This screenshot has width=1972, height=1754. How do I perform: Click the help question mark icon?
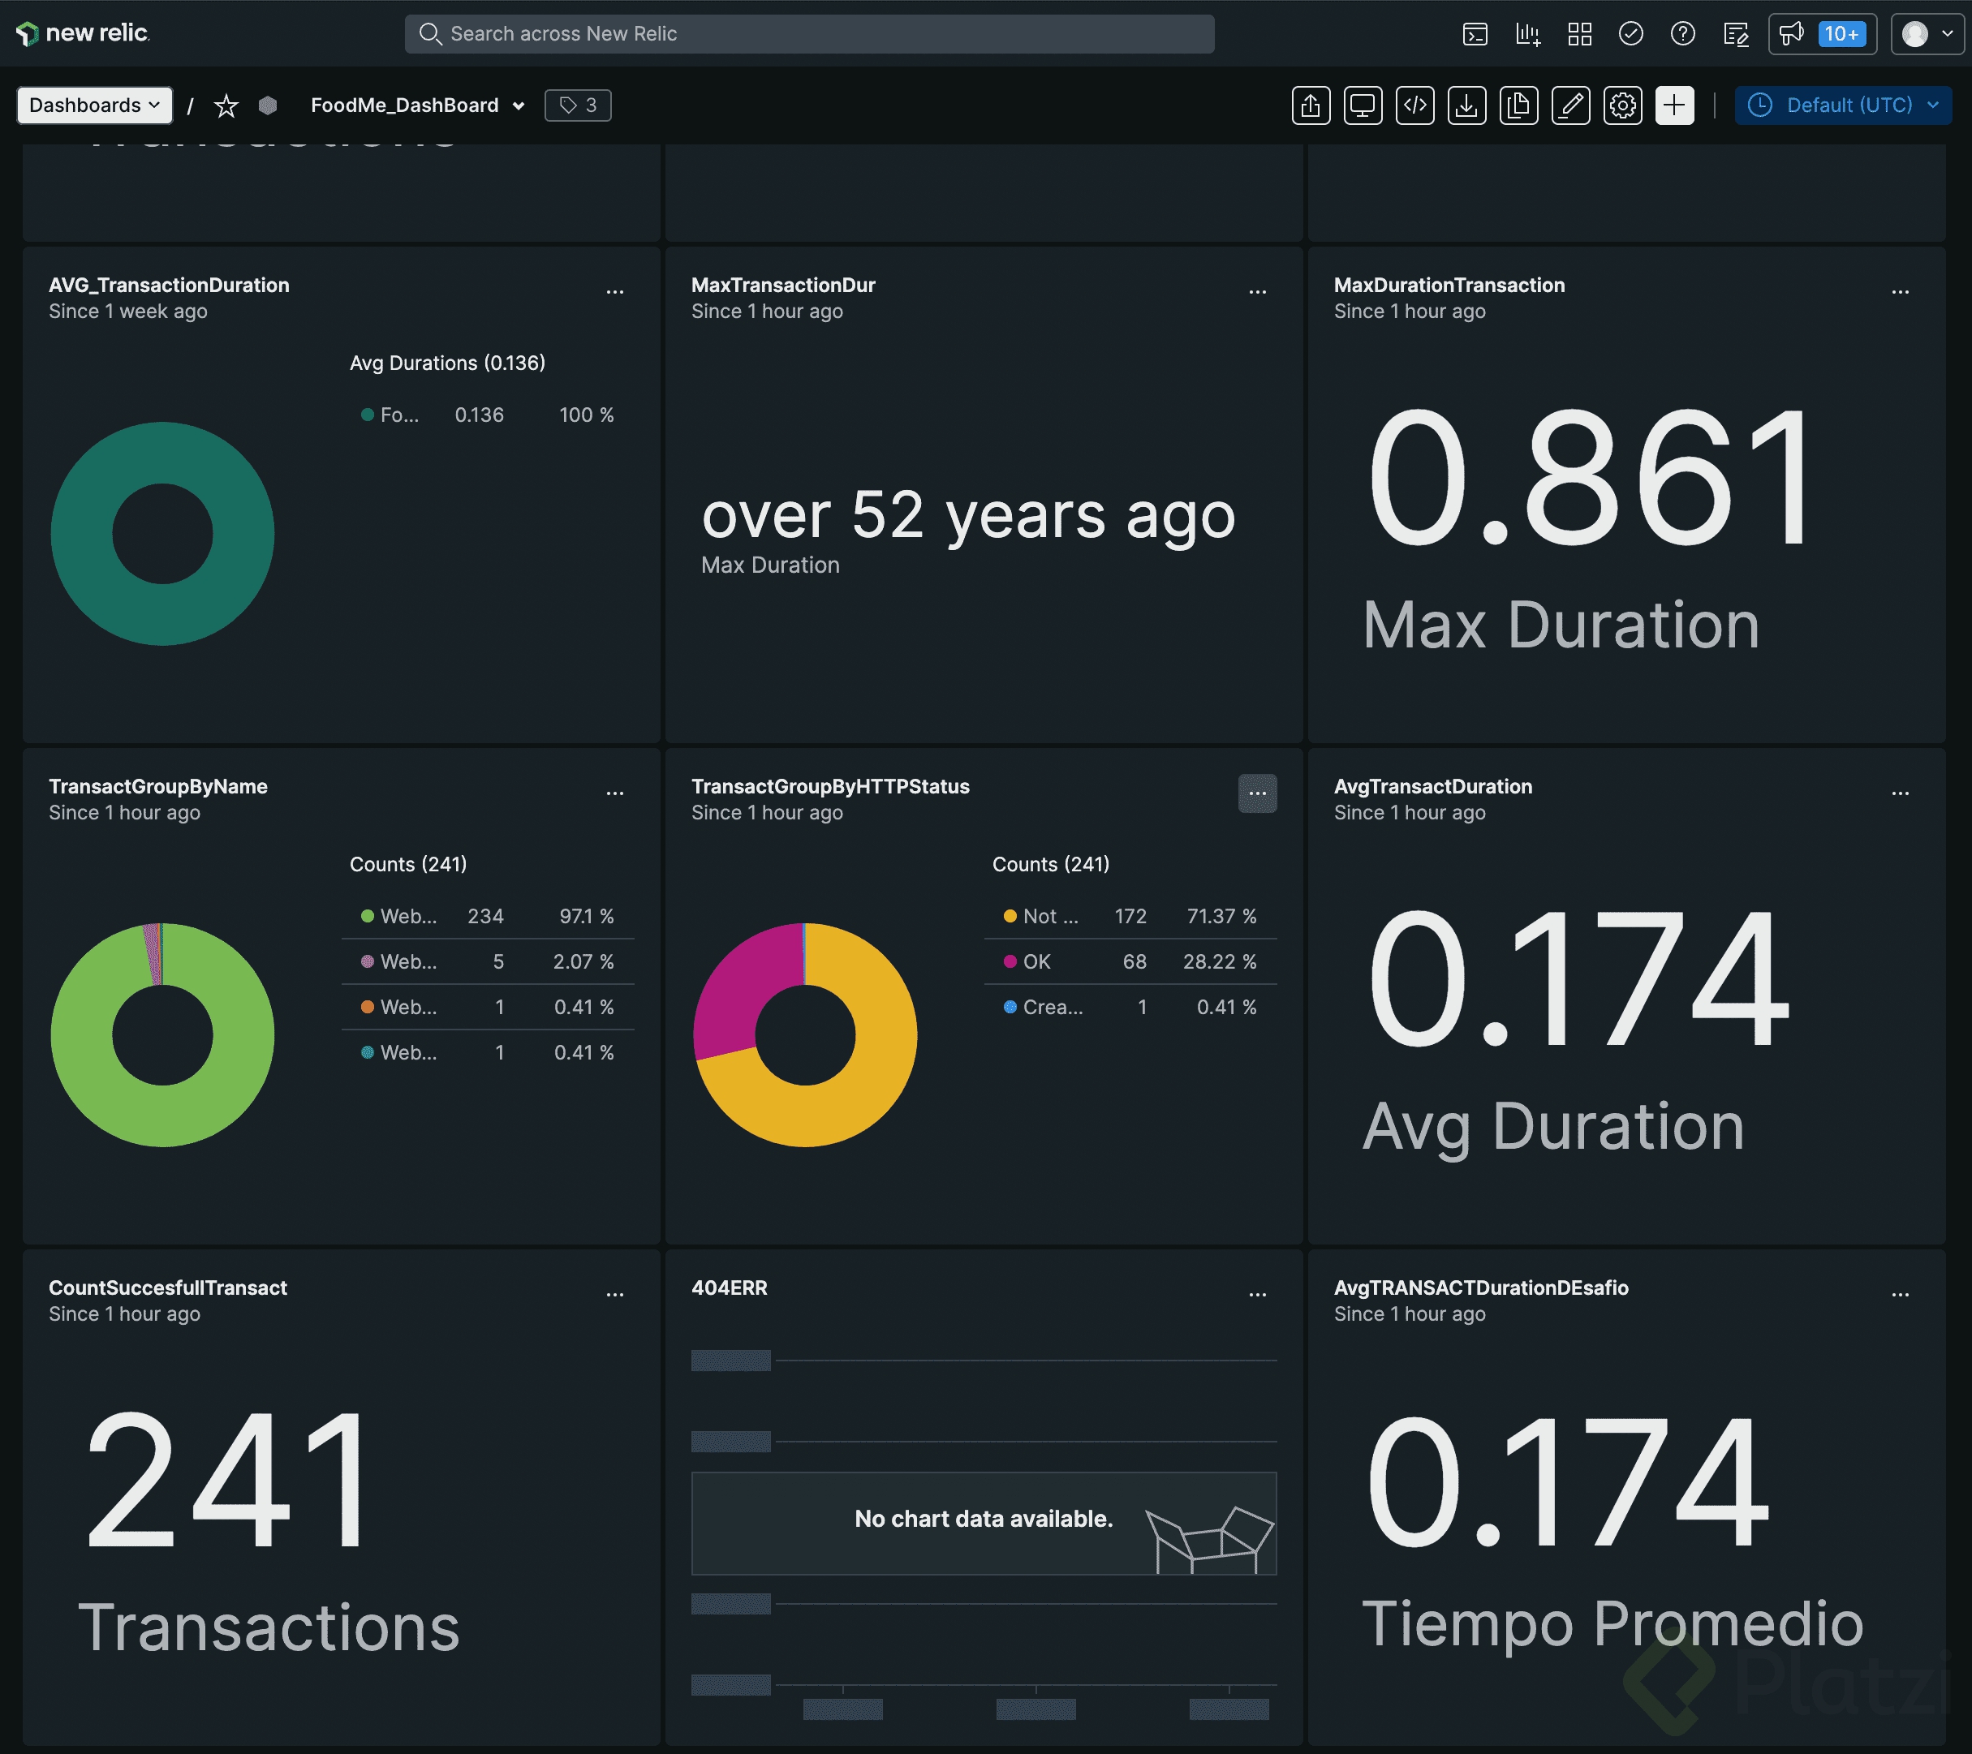[1682, 34]
